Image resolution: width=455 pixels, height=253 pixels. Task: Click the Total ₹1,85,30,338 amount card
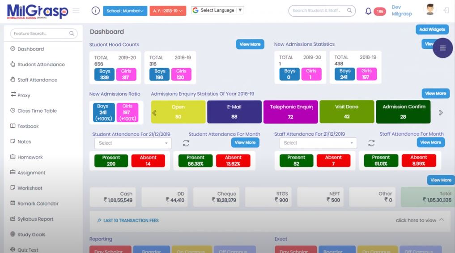tap(428, 197)
